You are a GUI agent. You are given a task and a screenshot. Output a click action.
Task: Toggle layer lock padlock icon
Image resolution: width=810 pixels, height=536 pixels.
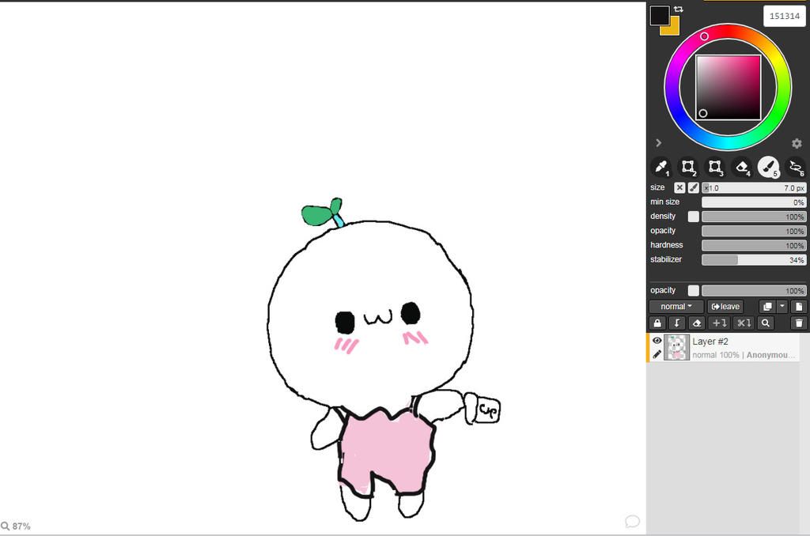tap(657, 323)
